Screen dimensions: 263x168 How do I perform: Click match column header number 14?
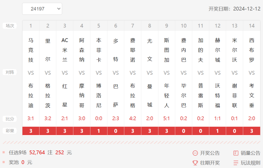(x=252, y=26)
